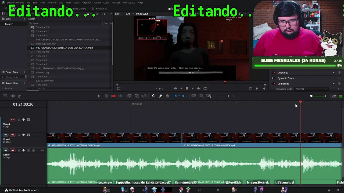The image size is (344, 193).
Task: Expand the Collections smart bin
Action: [x=3, y=77]
